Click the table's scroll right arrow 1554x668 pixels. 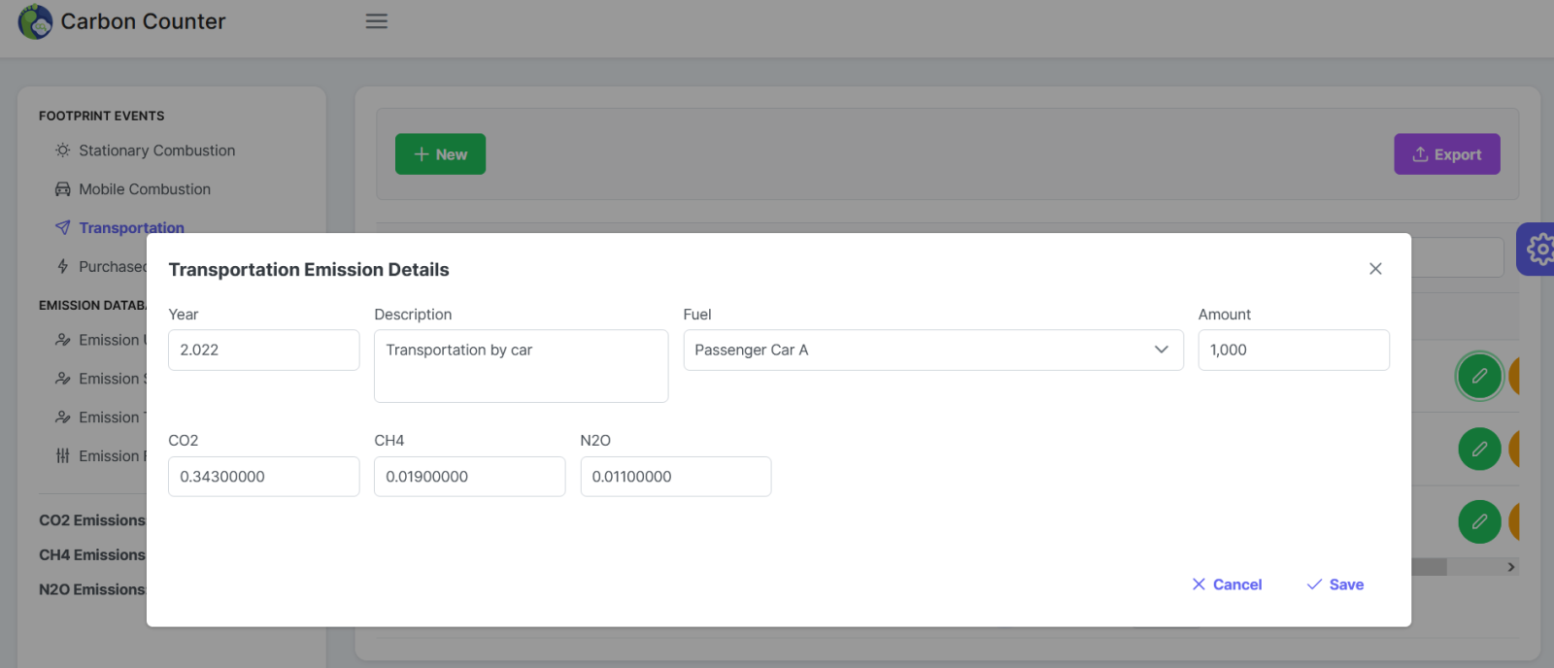[x=1510, y=567]
